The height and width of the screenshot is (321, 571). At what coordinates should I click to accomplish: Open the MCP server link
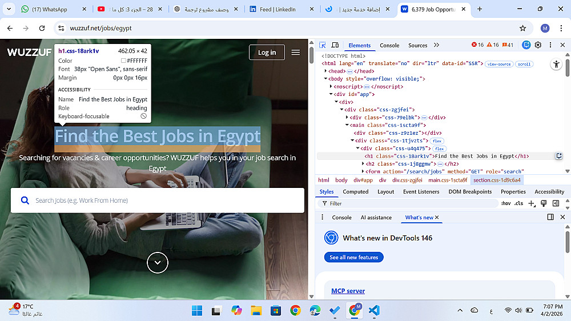click(x=348, y=291)
